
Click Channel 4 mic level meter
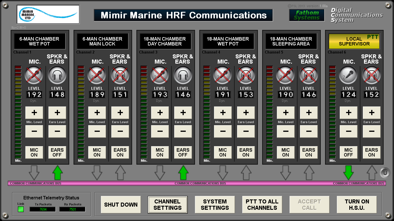click(x=207, y=112)
